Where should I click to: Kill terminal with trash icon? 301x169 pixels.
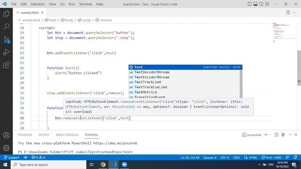[x=283, y=135]
